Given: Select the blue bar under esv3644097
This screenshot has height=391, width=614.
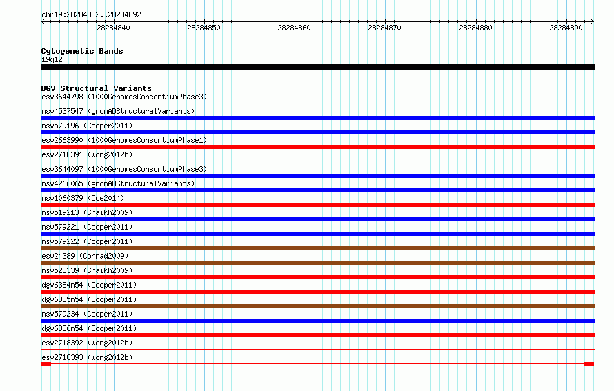Looking at the screenshot, I should 317,176.
